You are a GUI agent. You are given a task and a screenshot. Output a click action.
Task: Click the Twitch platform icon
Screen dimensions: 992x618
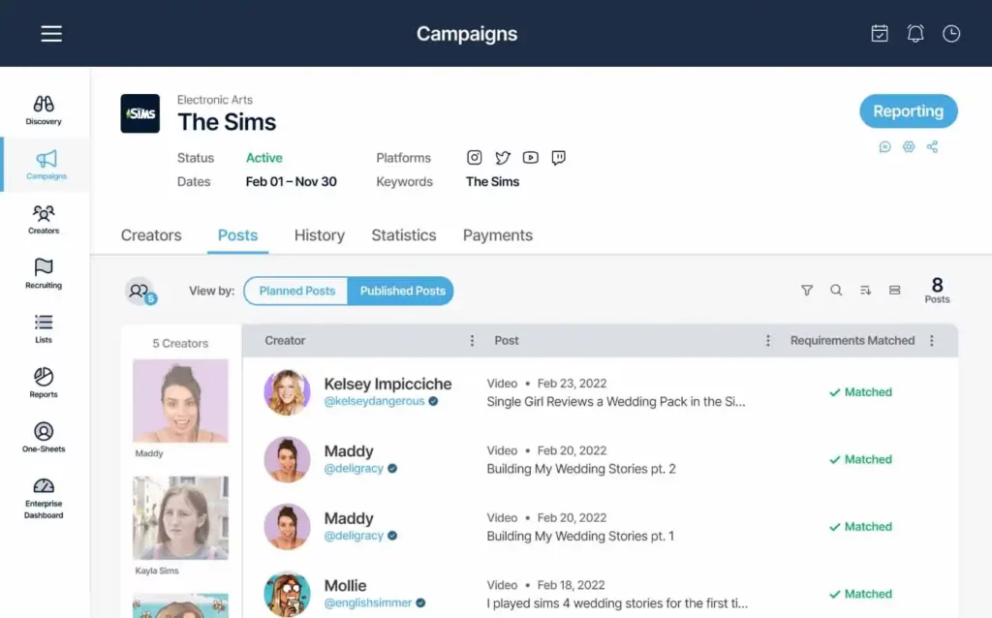tap(558, 158)
